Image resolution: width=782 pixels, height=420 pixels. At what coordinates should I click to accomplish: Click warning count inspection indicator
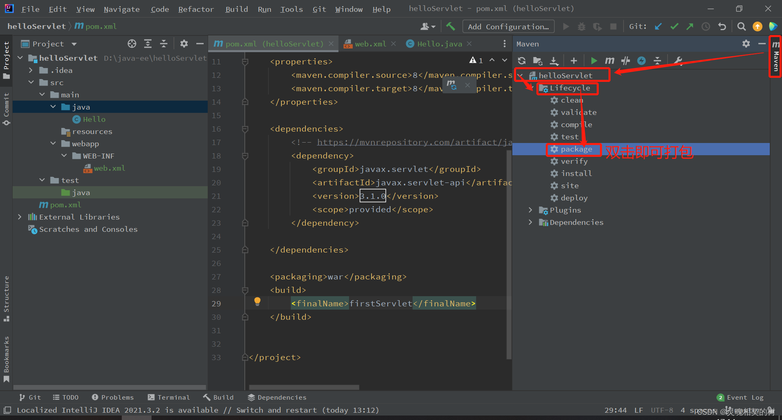point(476,60)
